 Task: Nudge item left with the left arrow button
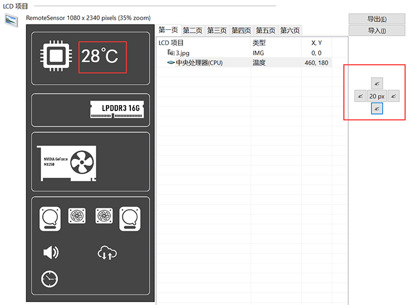(x=360, y=96)
